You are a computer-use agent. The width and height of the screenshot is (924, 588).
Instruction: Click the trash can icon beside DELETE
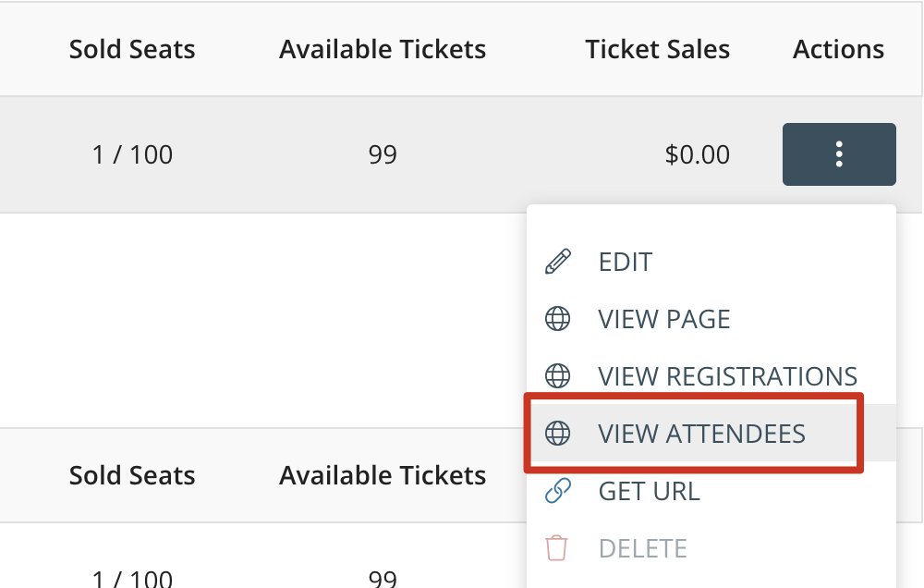point(556,548)
